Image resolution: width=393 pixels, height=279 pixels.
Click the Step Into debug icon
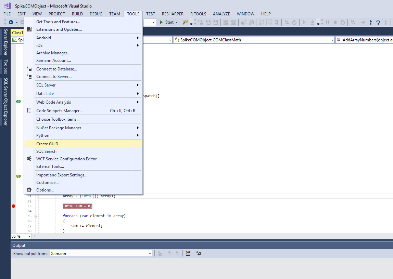coord(371,22)
